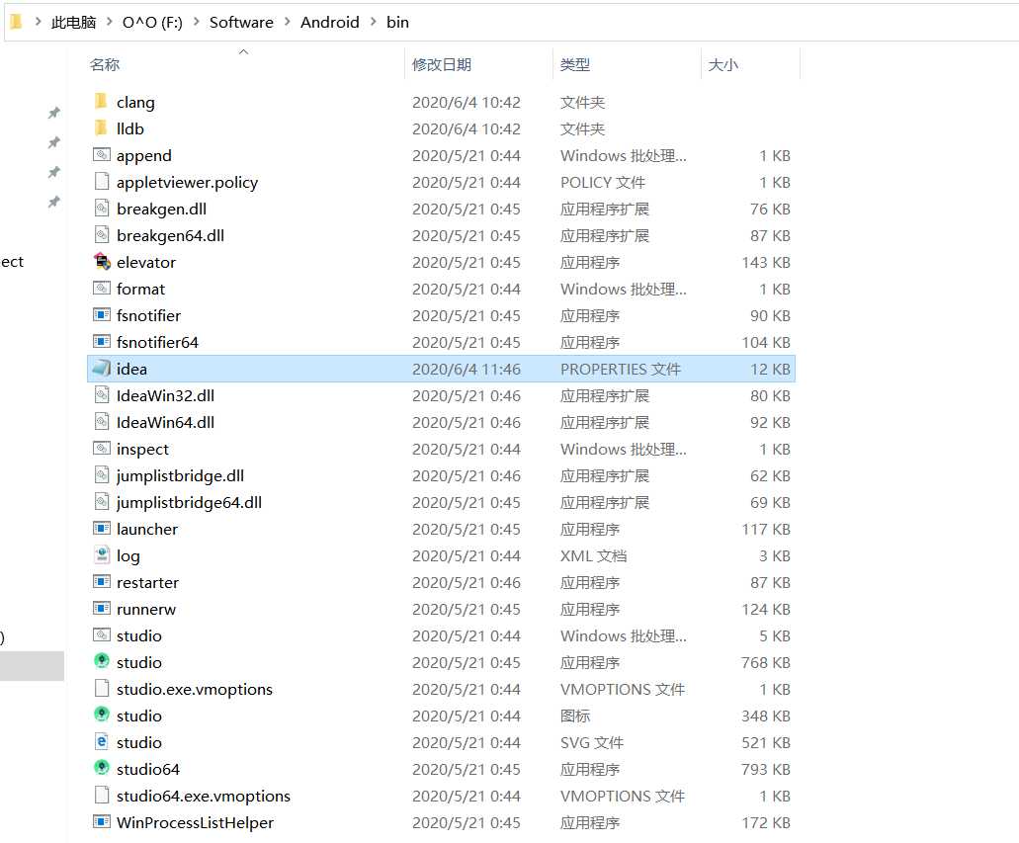Select the fsnotifier64 application icon
This screenshot has height=843, width=1019.
(102, 341)
